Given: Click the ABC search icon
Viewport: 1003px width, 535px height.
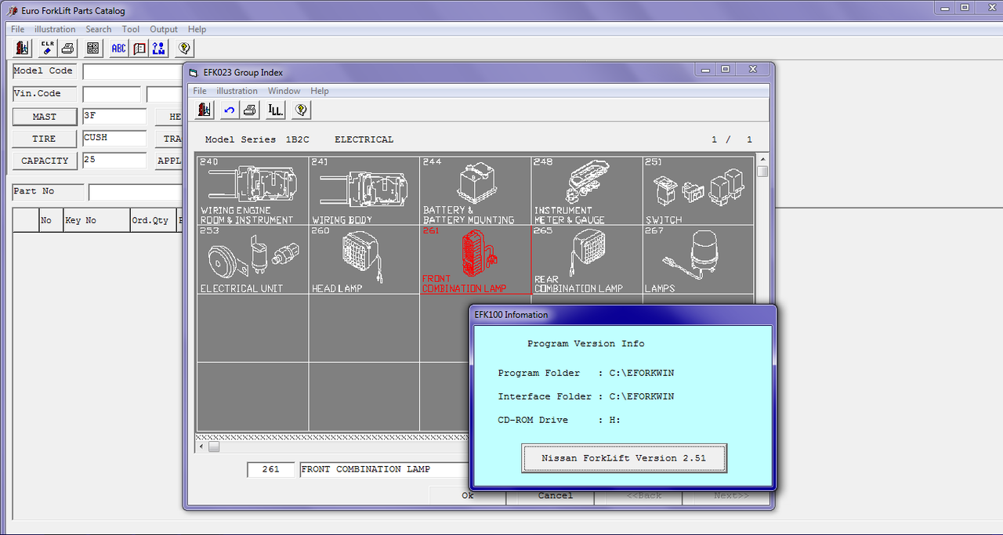Looking at the screenshot, I should click(118, 48).
